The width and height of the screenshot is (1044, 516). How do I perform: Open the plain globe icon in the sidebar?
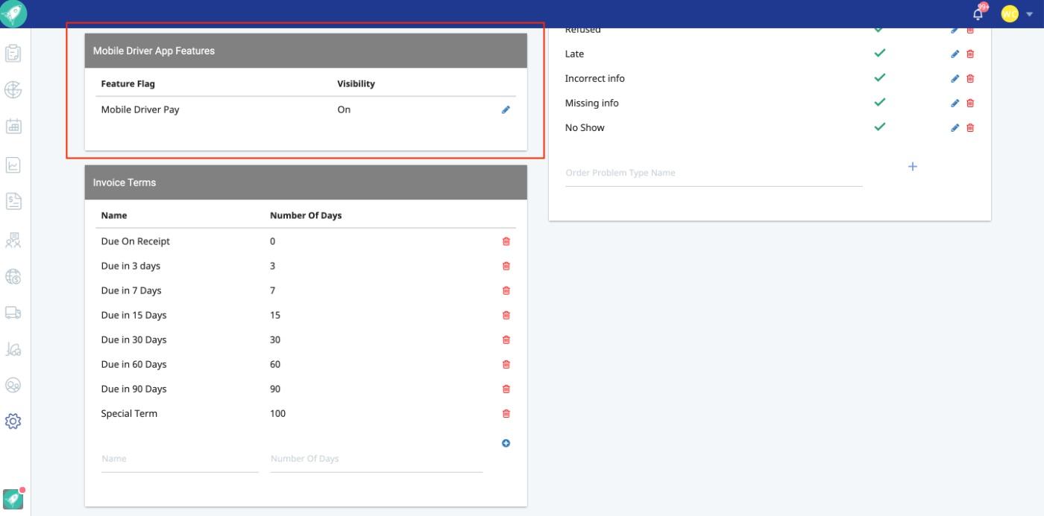coord(13,90)
